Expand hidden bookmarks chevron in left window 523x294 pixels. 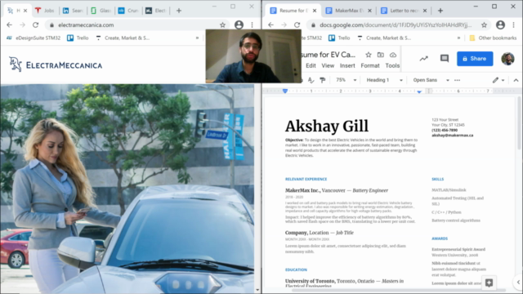click(x=197, y=38)
